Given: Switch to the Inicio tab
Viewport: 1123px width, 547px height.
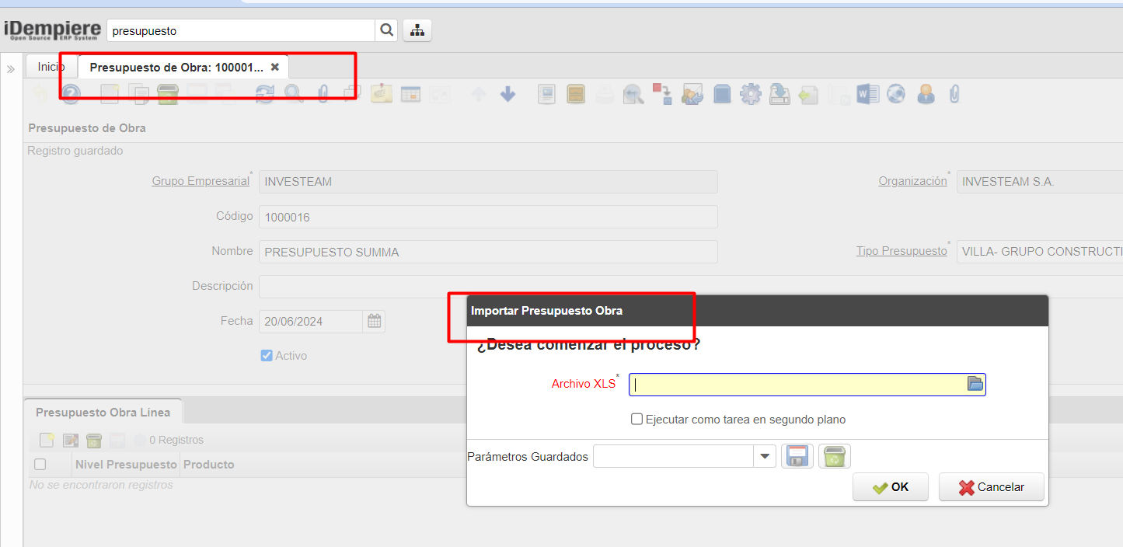Looking at the screenshot, I should (51, 67).
